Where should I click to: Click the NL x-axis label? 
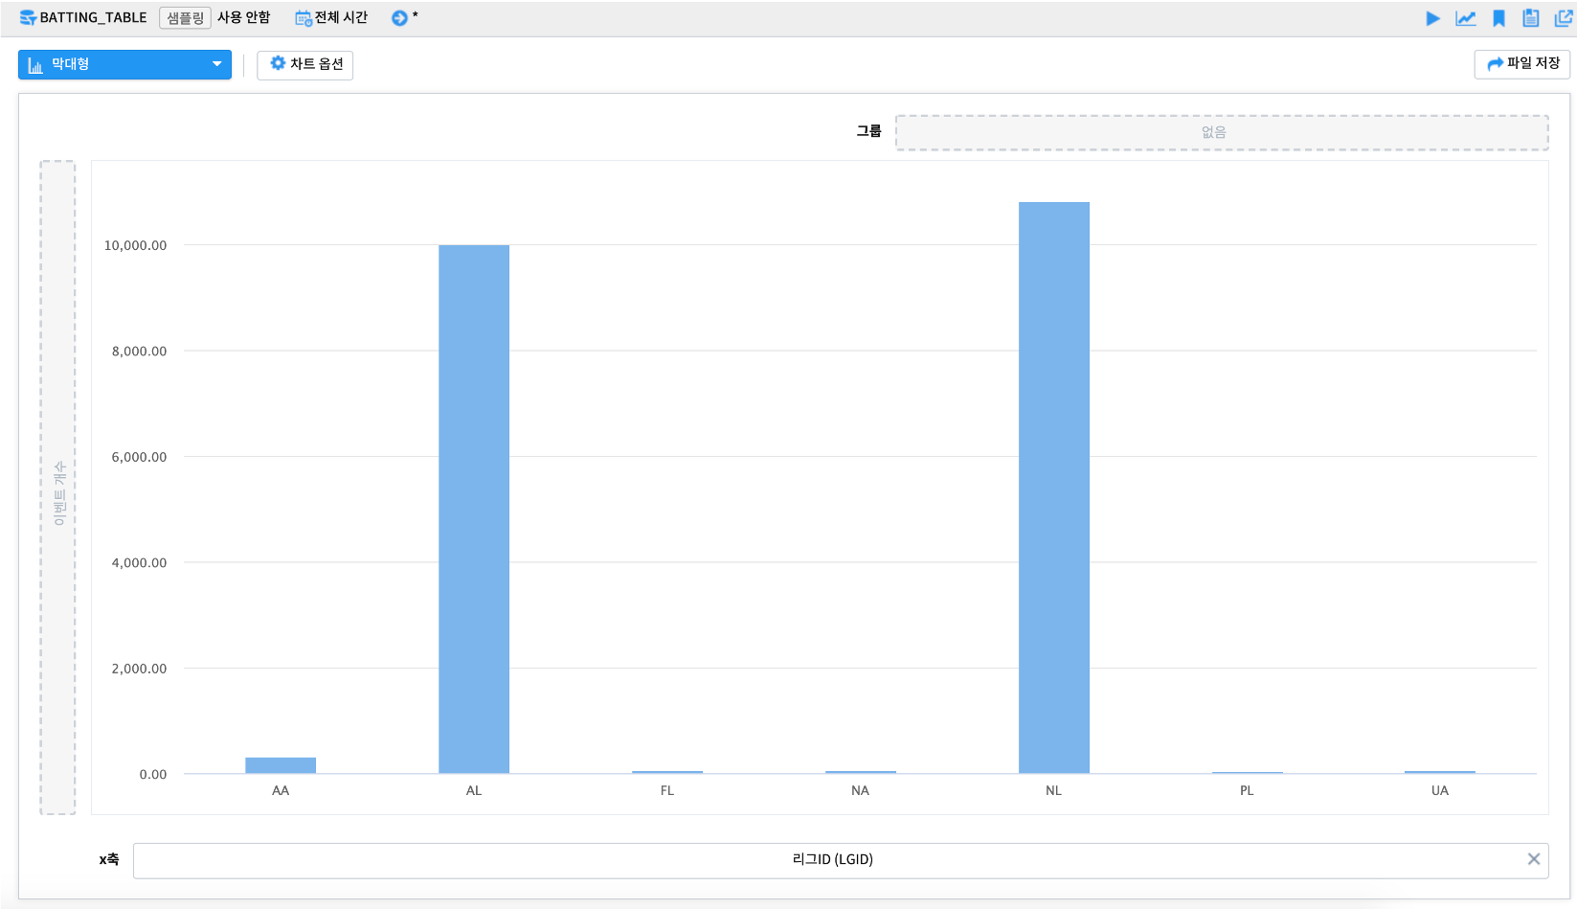[1054, 791]
